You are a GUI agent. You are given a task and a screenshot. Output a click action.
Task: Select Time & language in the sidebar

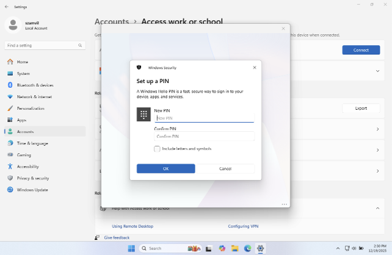point(32,143)
